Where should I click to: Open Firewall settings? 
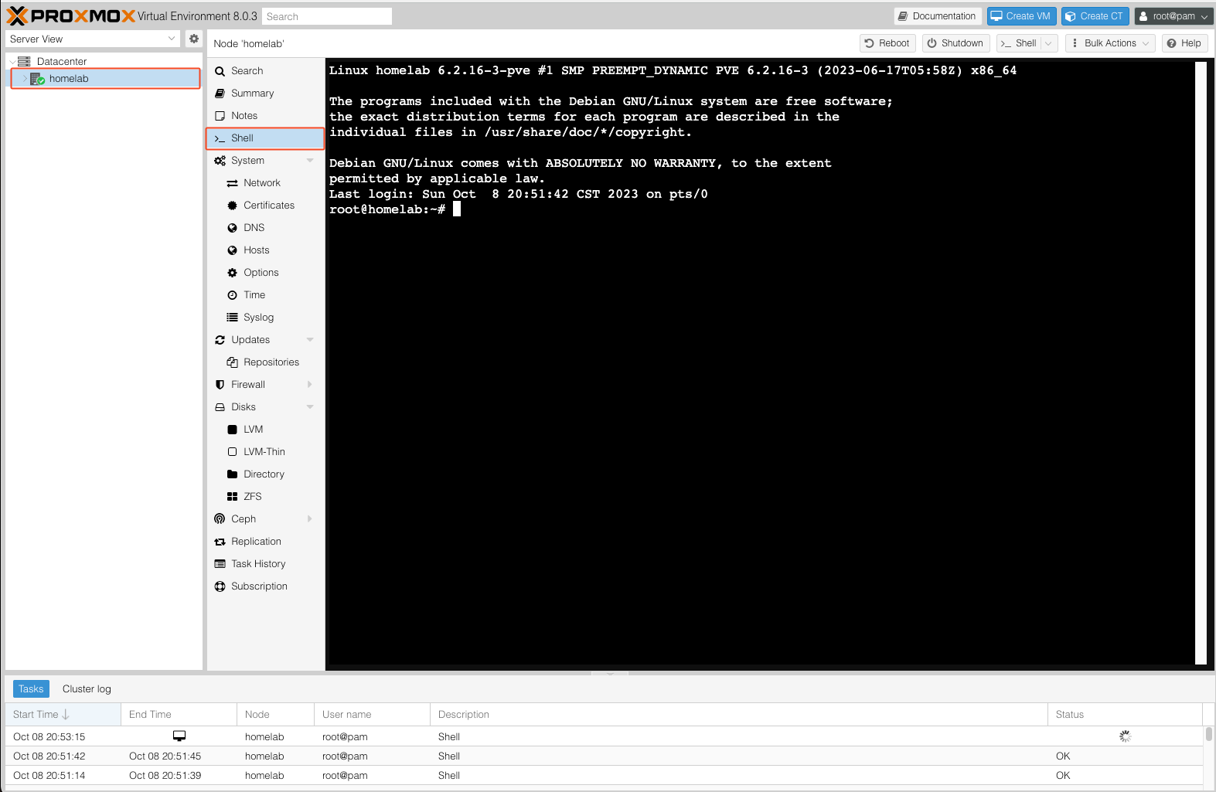click(247, 384)
